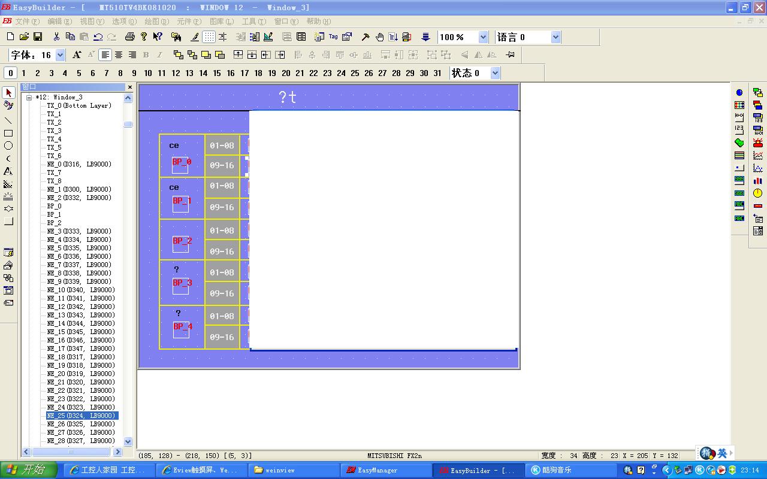This screenshot has height=479, width=767.
Task: Select the rectangle drawing tool
Action: (8, 134)
